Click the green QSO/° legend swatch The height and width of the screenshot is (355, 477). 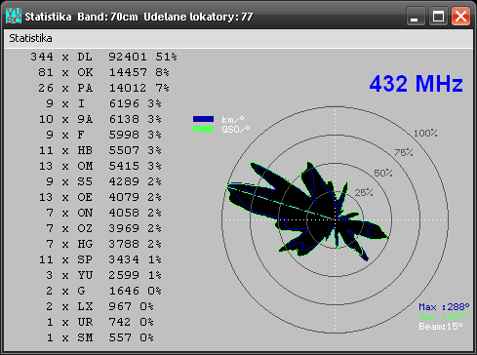coord(203,129)
